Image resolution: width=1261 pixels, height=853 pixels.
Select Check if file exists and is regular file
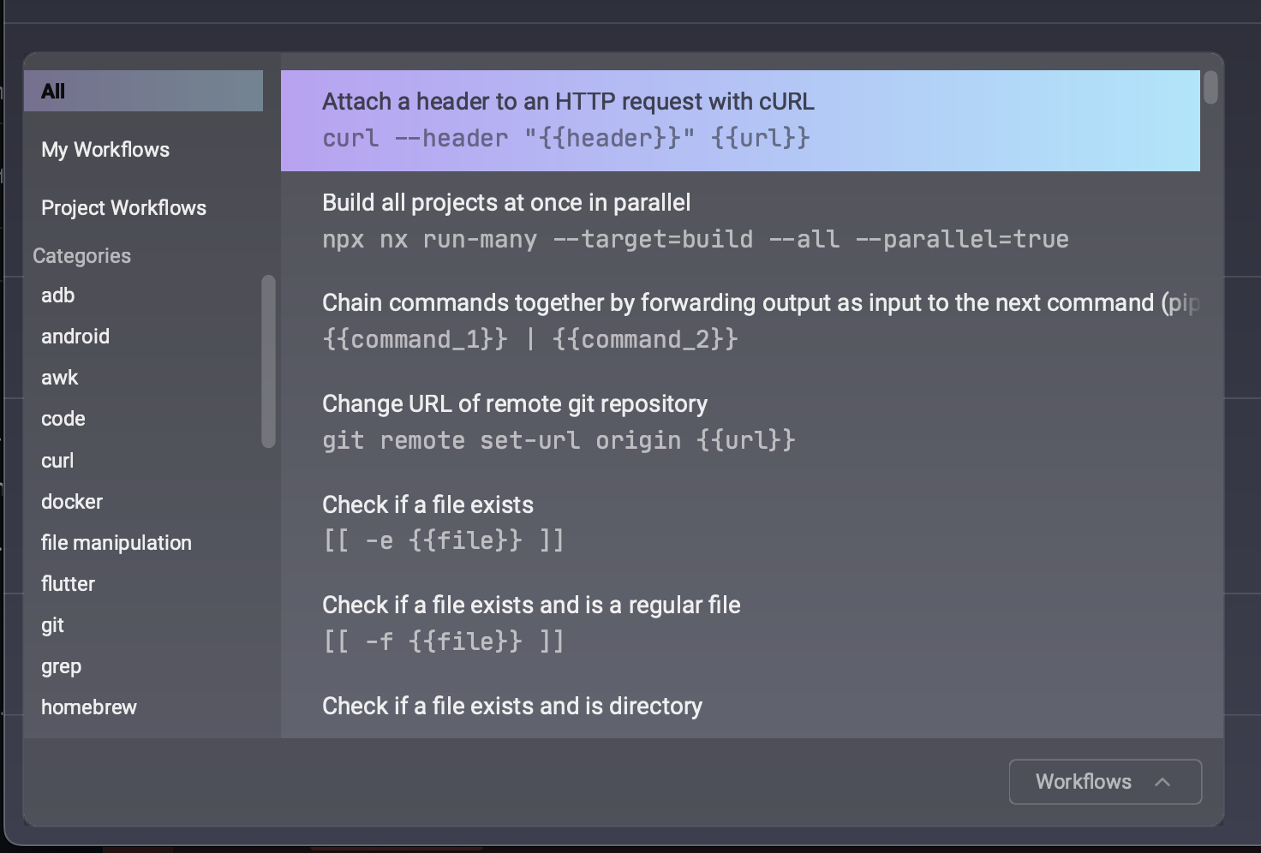pyautogui.click(x=739, y=623)
